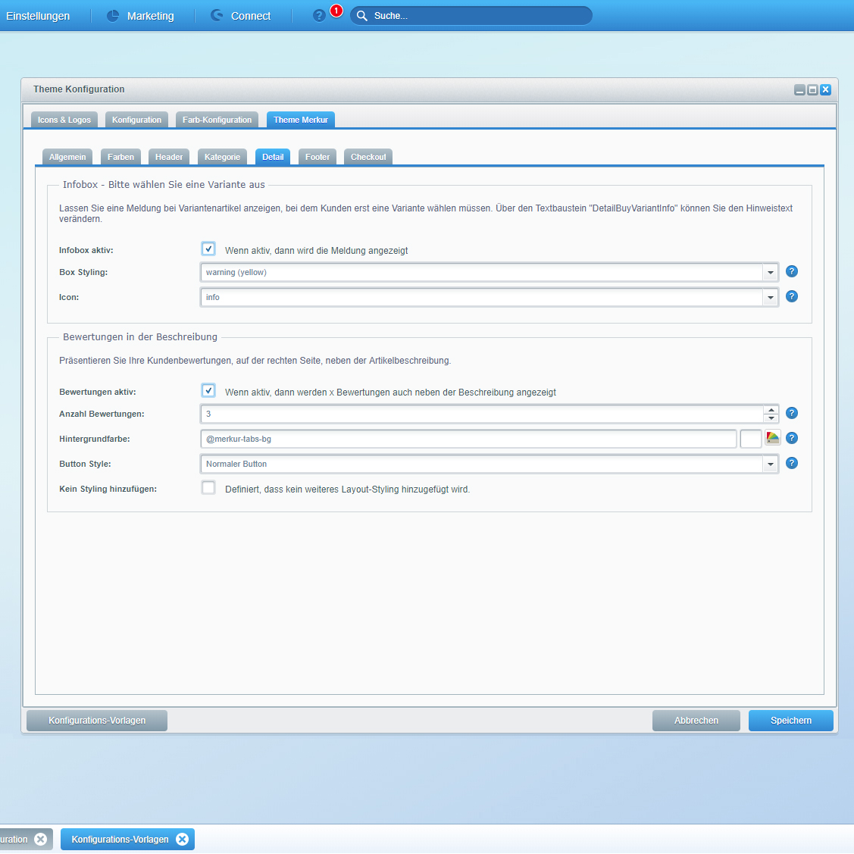Click help icon for Anzahl Bewertungen
The image size is (854, 854).
tap(792, 413)
